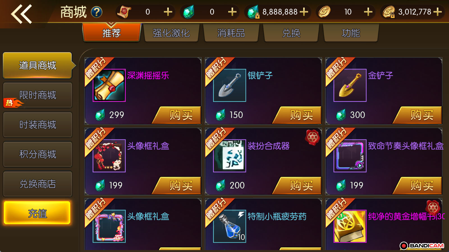Add more scroll tickets with plus icon

(x=168, y=12)
